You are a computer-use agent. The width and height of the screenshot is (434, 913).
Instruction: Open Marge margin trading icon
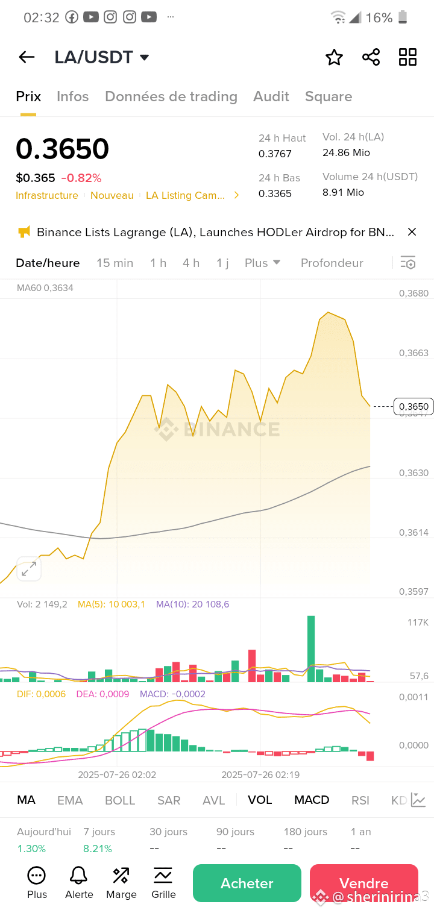point(121,883)
